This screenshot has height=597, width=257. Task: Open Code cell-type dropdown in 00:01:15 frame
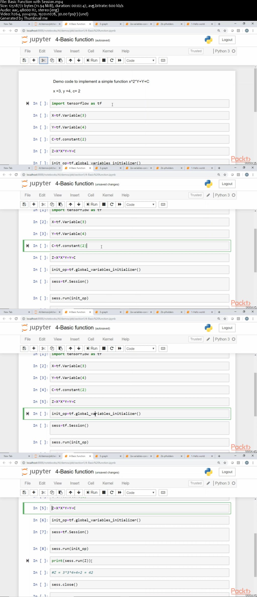(x=141, y=205)
